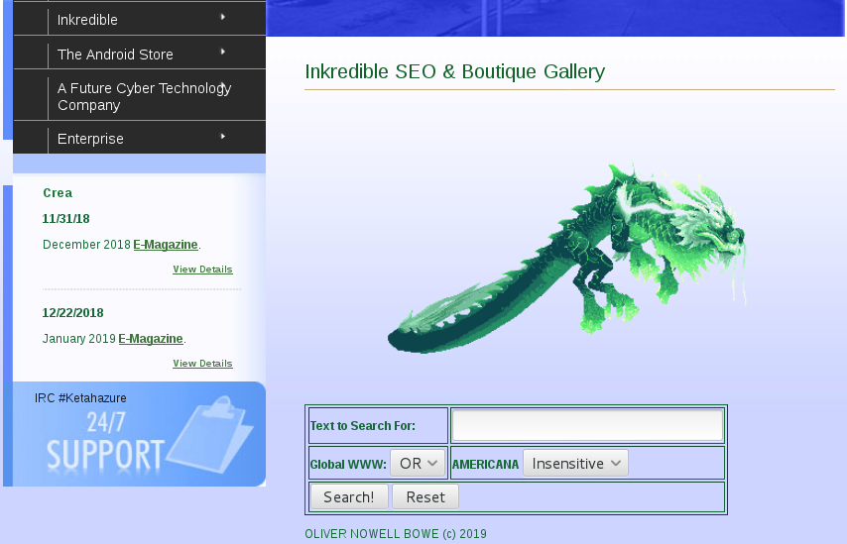Open December 2018 E-Magazine link
The width and height of the screenshot is (847, 544).
tap(166, 245)
